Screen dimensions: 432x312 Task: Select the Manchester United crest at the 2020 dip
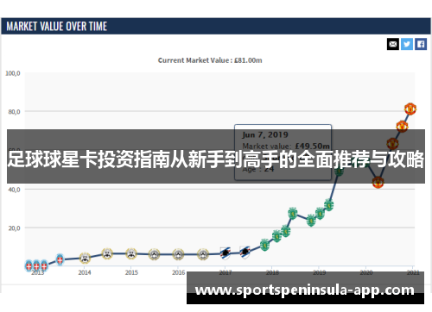coord(378,182)
